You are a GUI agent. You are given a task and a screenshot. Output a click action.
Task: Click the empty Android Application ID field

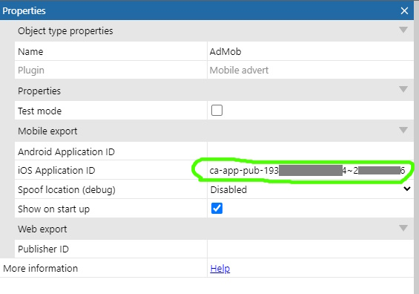coord(311,151)
